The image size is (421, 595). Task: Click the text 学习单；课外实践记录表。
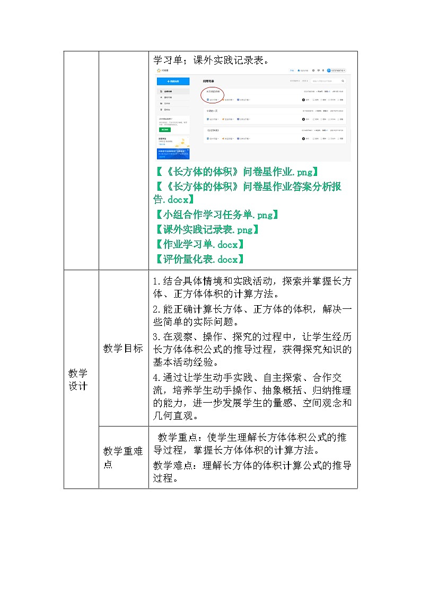click(212, 60)
